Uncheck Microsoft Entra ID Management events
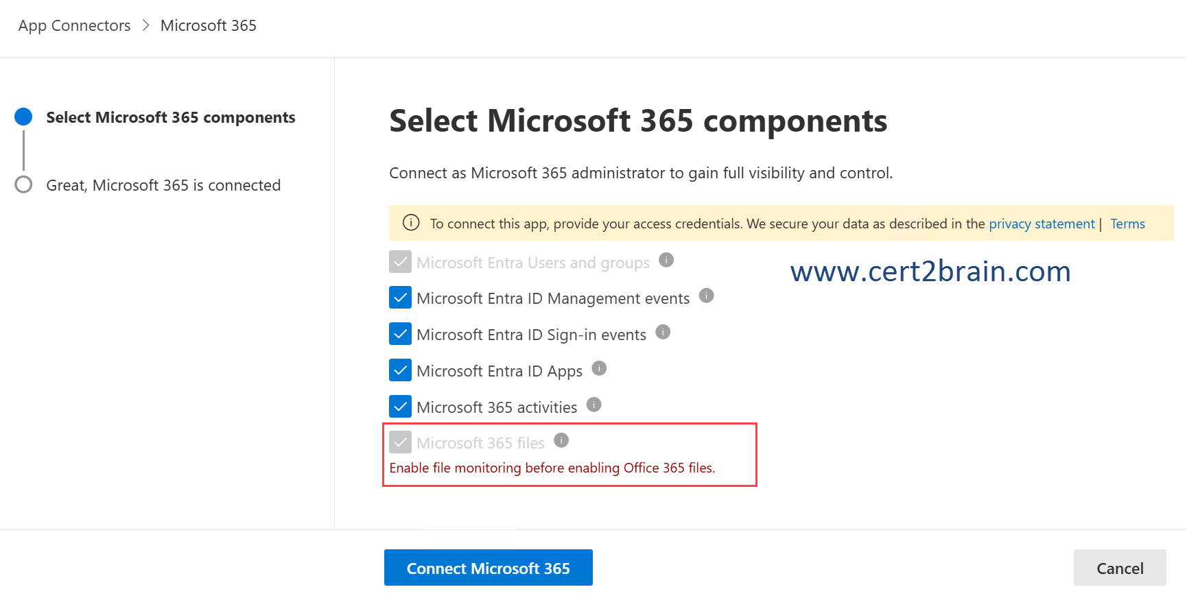This screenshot has width=1187, height=598. point(400,298)
